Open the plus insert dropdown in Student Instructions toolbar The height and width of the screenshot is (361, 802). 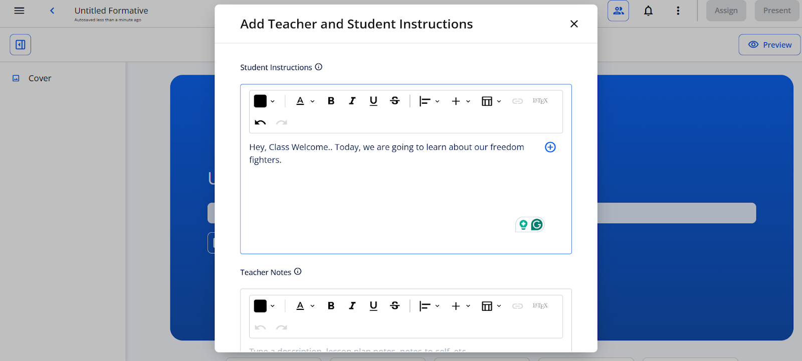tap(461, 101)
